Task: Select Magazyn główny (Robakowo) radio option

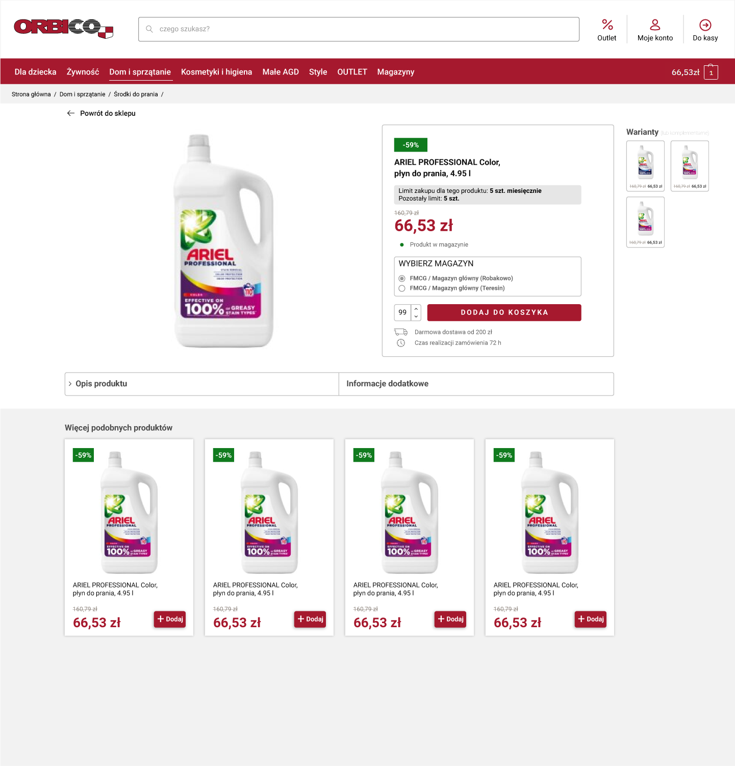Action: pos(402,279)
